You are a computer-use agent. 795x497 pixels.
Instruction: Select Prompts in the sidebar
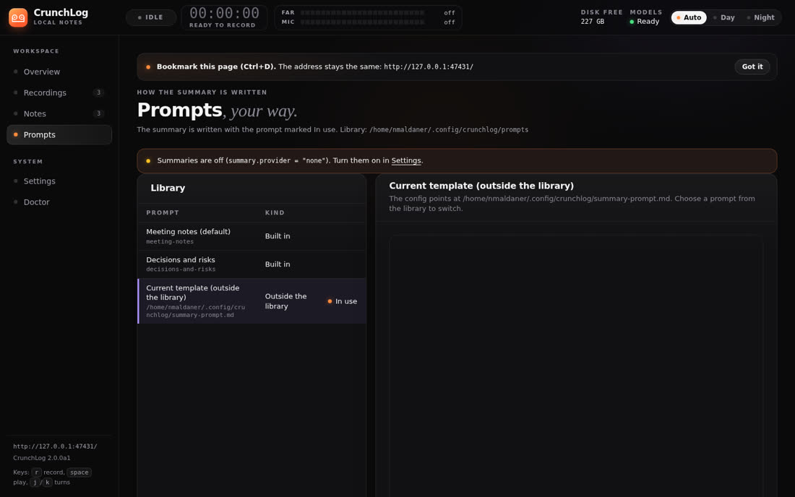59,135
